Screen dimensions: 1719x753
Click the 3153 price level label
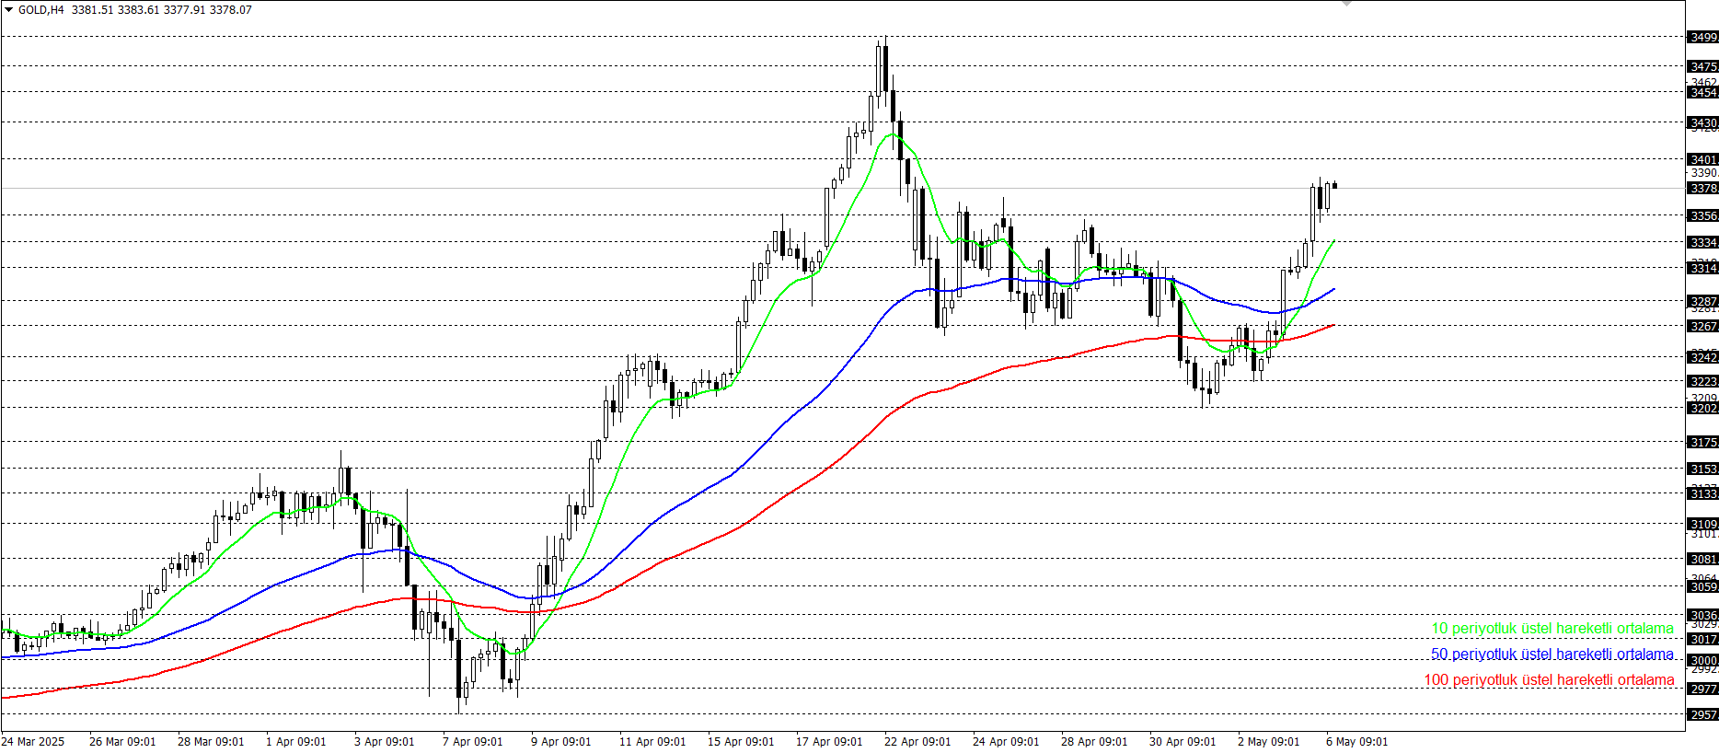(x=1702, y=469)
